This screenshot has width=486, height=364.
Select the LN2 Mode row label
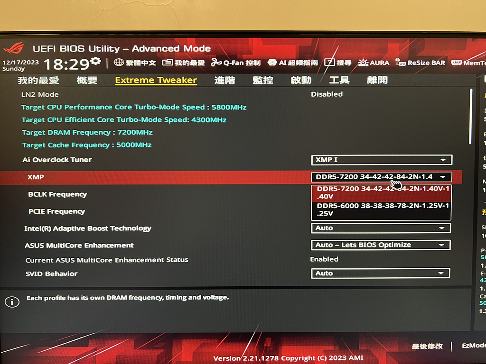point(40,94)
